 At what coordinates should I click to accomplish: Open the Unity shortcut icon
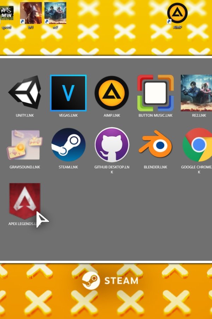[x=25, y=93]
